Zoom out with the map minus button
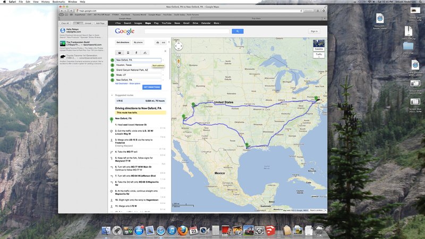 tap(178, 92)
